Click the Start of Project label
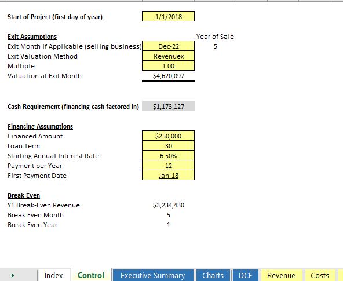 (x=55, y=17)
